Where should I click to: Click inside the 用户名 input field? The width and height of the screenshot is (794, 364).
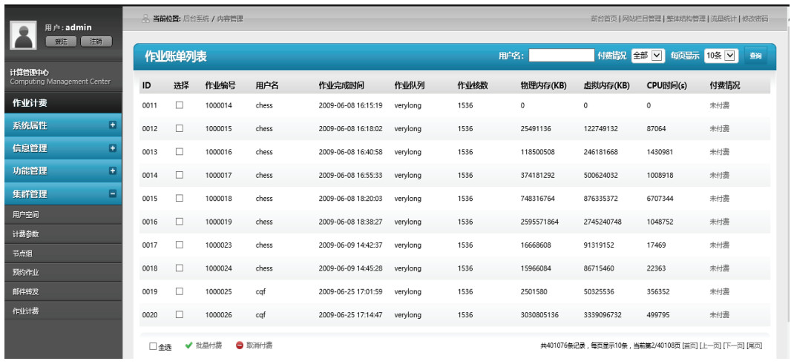point(561,55)
